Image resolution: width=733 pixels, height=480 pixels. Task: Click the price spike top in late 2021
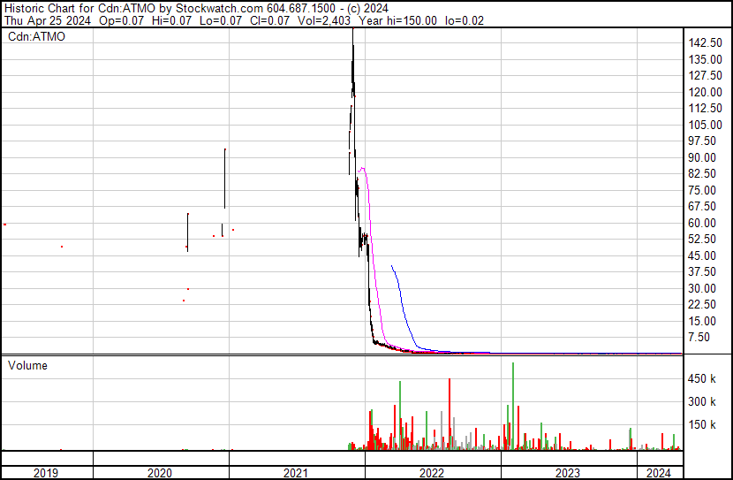[353, 30]
